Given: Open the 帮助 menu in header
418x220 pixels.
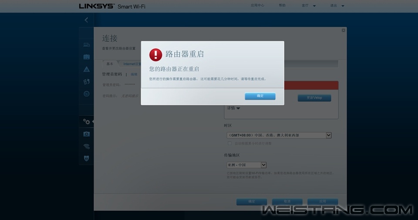Looking at the screenshot, I should click(282, 6).
